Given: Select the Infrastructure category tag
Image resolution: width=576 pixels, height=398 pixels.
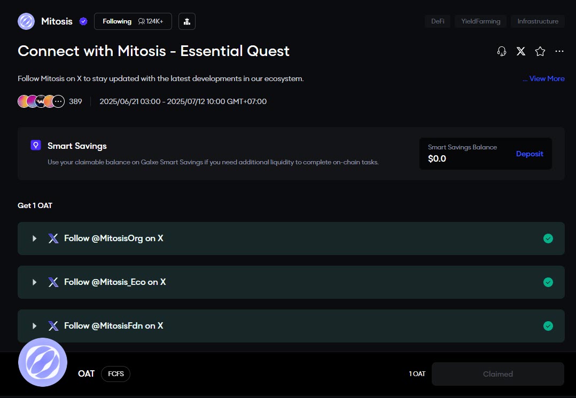Looking at the screenshot, I should (538, 21).
